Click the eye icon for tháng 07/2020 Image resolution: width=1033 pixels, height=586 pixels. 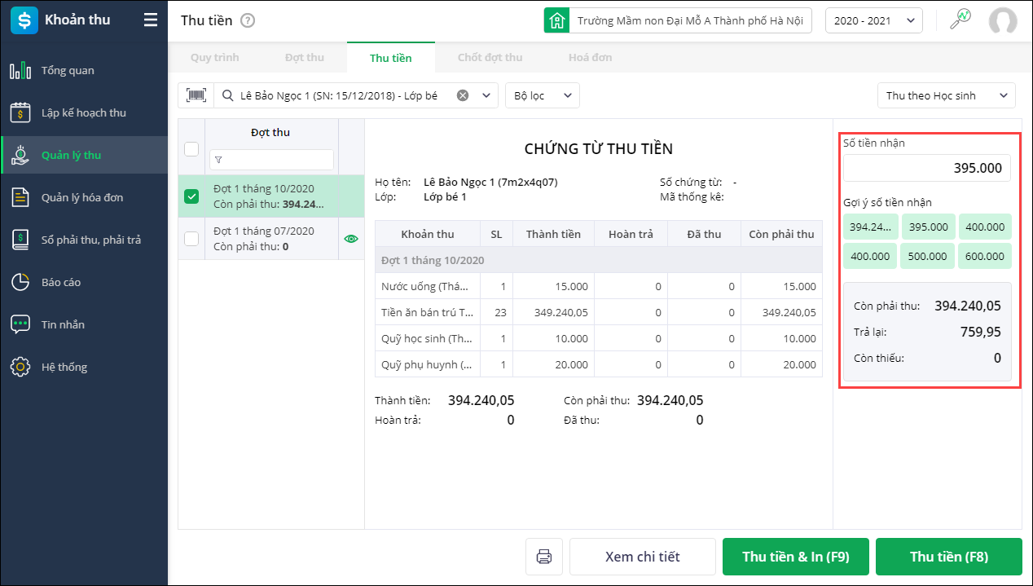click(x=351, y=239)
